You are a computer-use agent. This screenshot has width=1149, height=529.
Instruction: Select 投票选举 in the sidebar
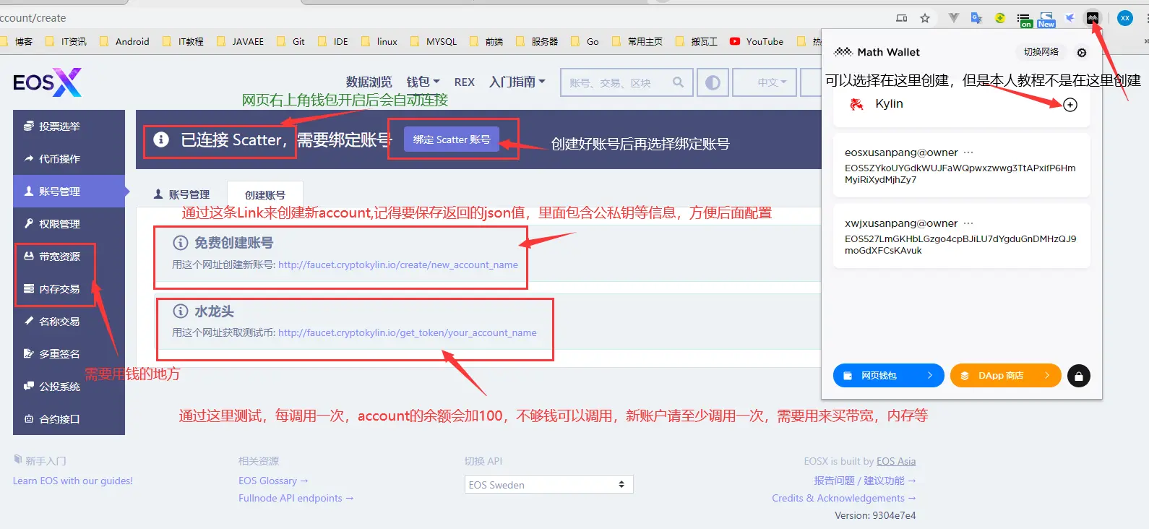[69, 126]
